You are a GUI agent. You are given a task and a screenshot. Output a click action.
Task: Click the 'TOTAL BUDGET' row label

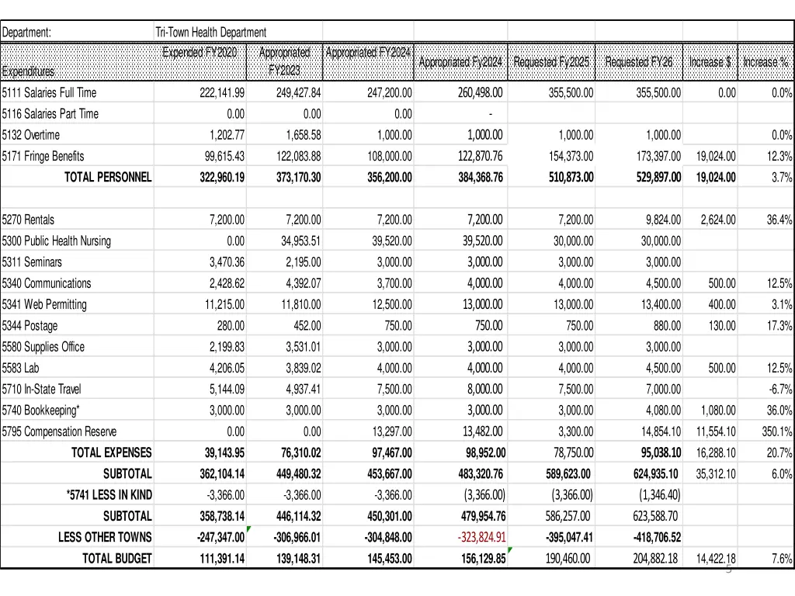(x=116, y=559)
